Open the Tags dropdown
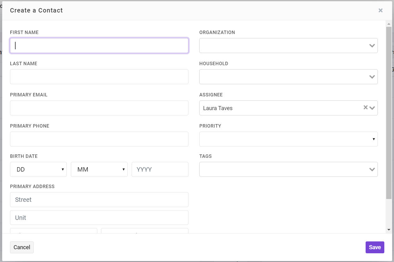The width and height of the screenshot is (394, 262). [x=288, y=169]
